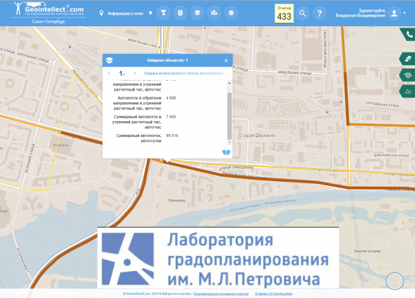Go to next object with right chevron
The image size is (415, 298).
(x=135, y=73)
